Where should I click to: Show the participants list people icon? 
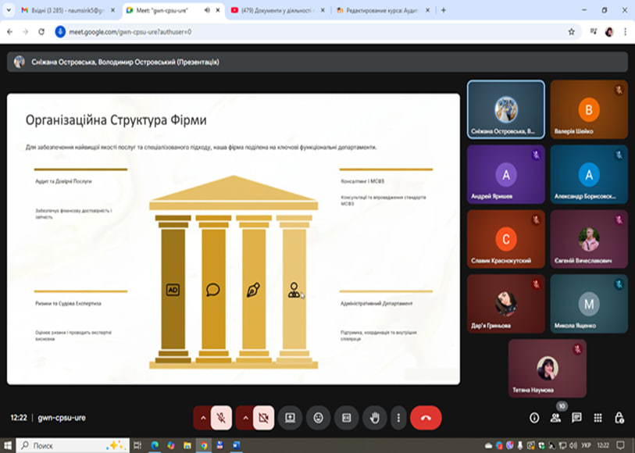(x=555, y=418)
